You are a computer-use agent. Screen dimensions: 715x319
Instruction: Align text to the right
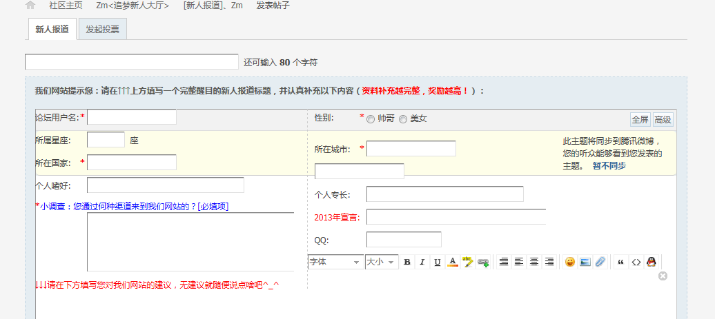(549, 262)
